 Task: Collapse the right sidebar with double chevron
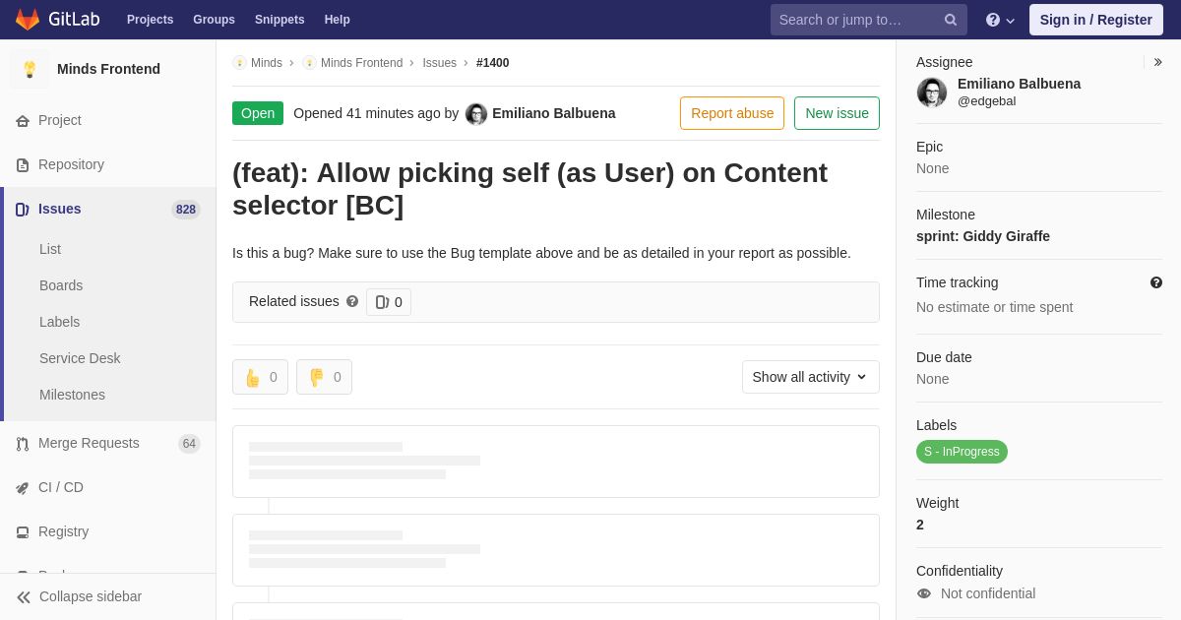point(1157,62)
